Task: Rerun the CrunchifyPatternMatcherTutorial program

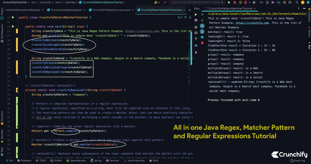Action: 196,14
